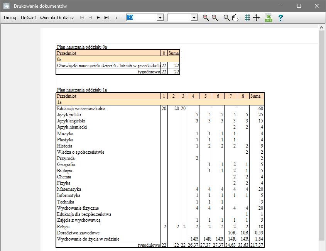Click the zoom value field showing 70
Screen dimensions: 326x251
(x=142, y=17)
